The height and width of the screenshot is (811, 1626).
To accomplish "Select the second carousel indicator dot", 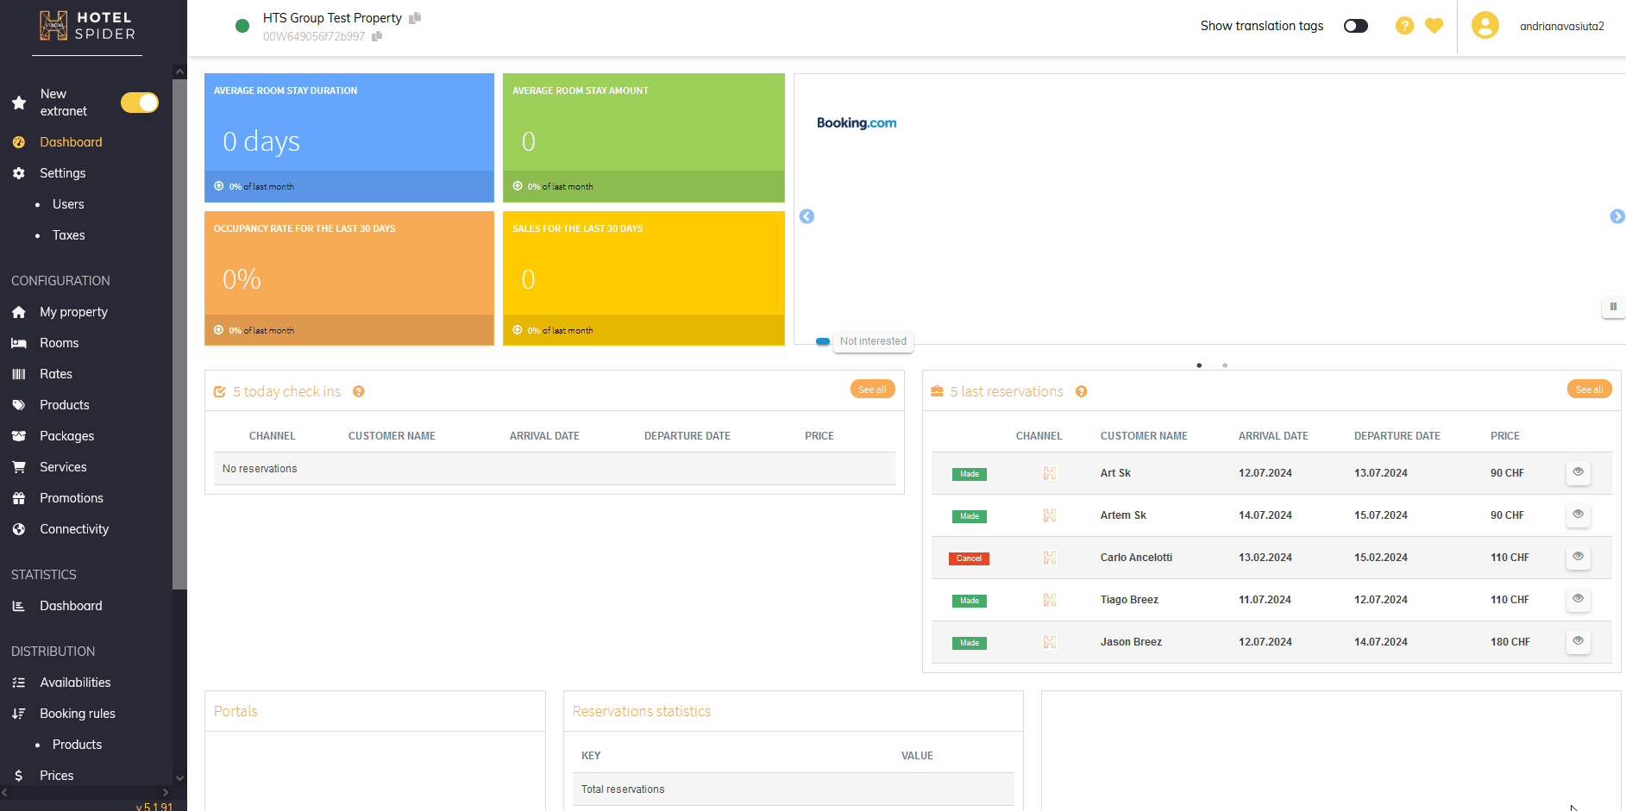I will (1225, 365).
